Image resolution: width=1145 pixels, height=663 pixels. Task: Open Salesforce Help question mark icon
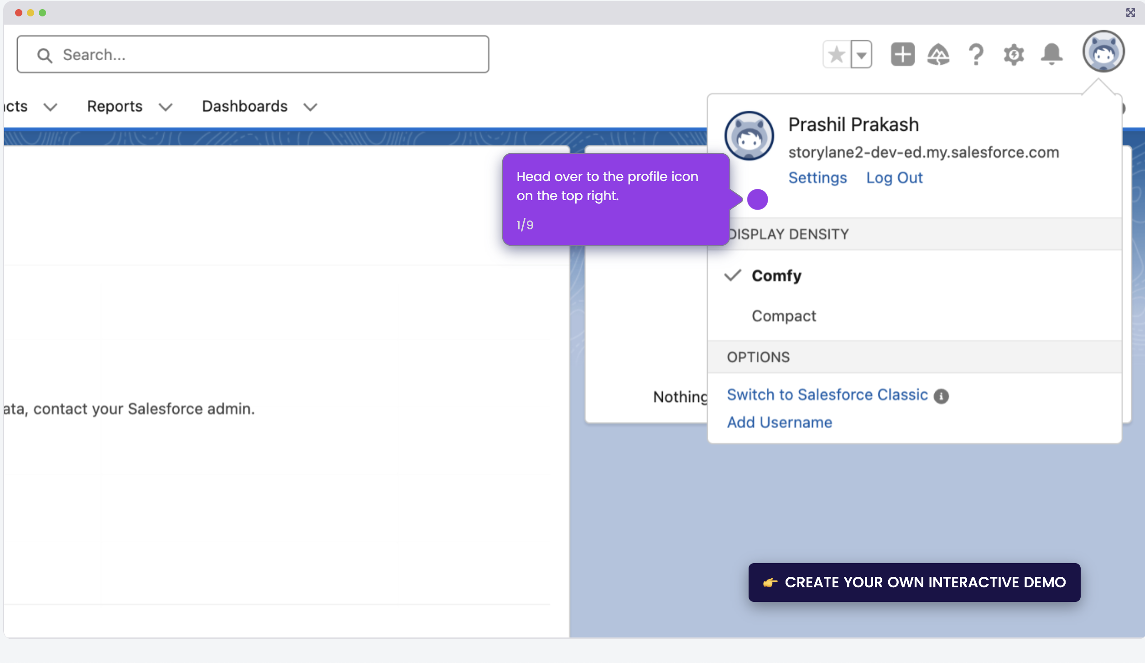coord(976,54)
